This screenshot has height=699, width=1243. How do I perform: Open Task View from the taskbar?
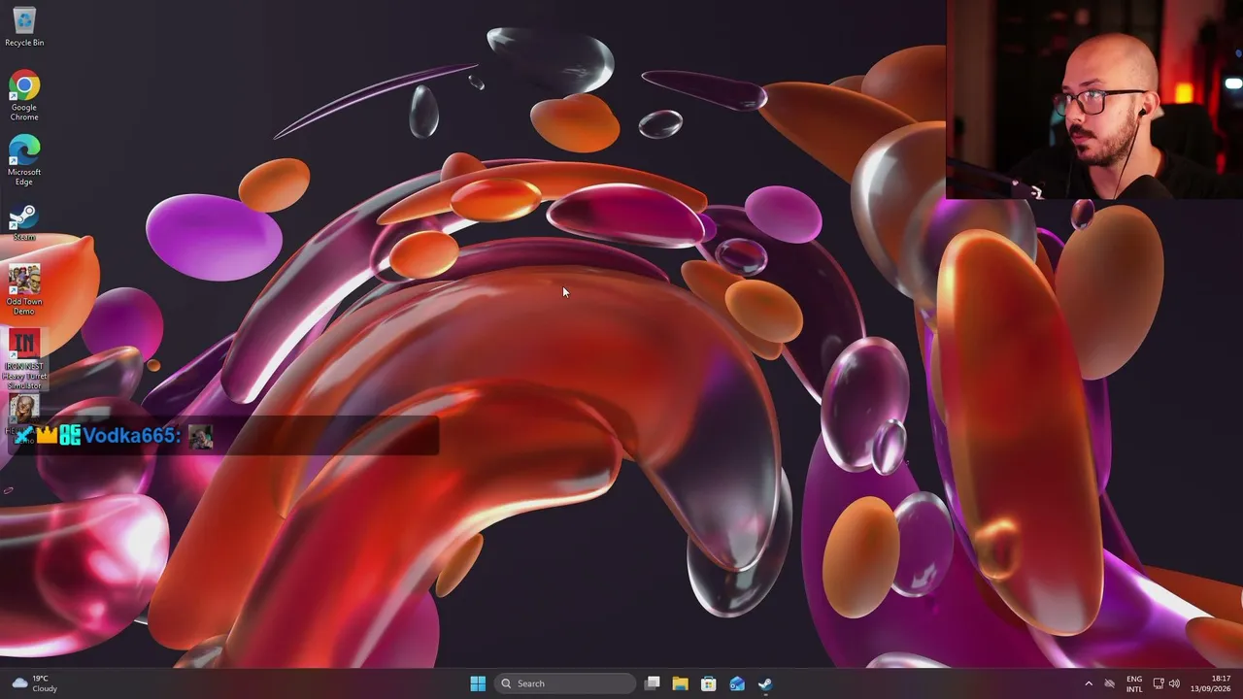653,683
